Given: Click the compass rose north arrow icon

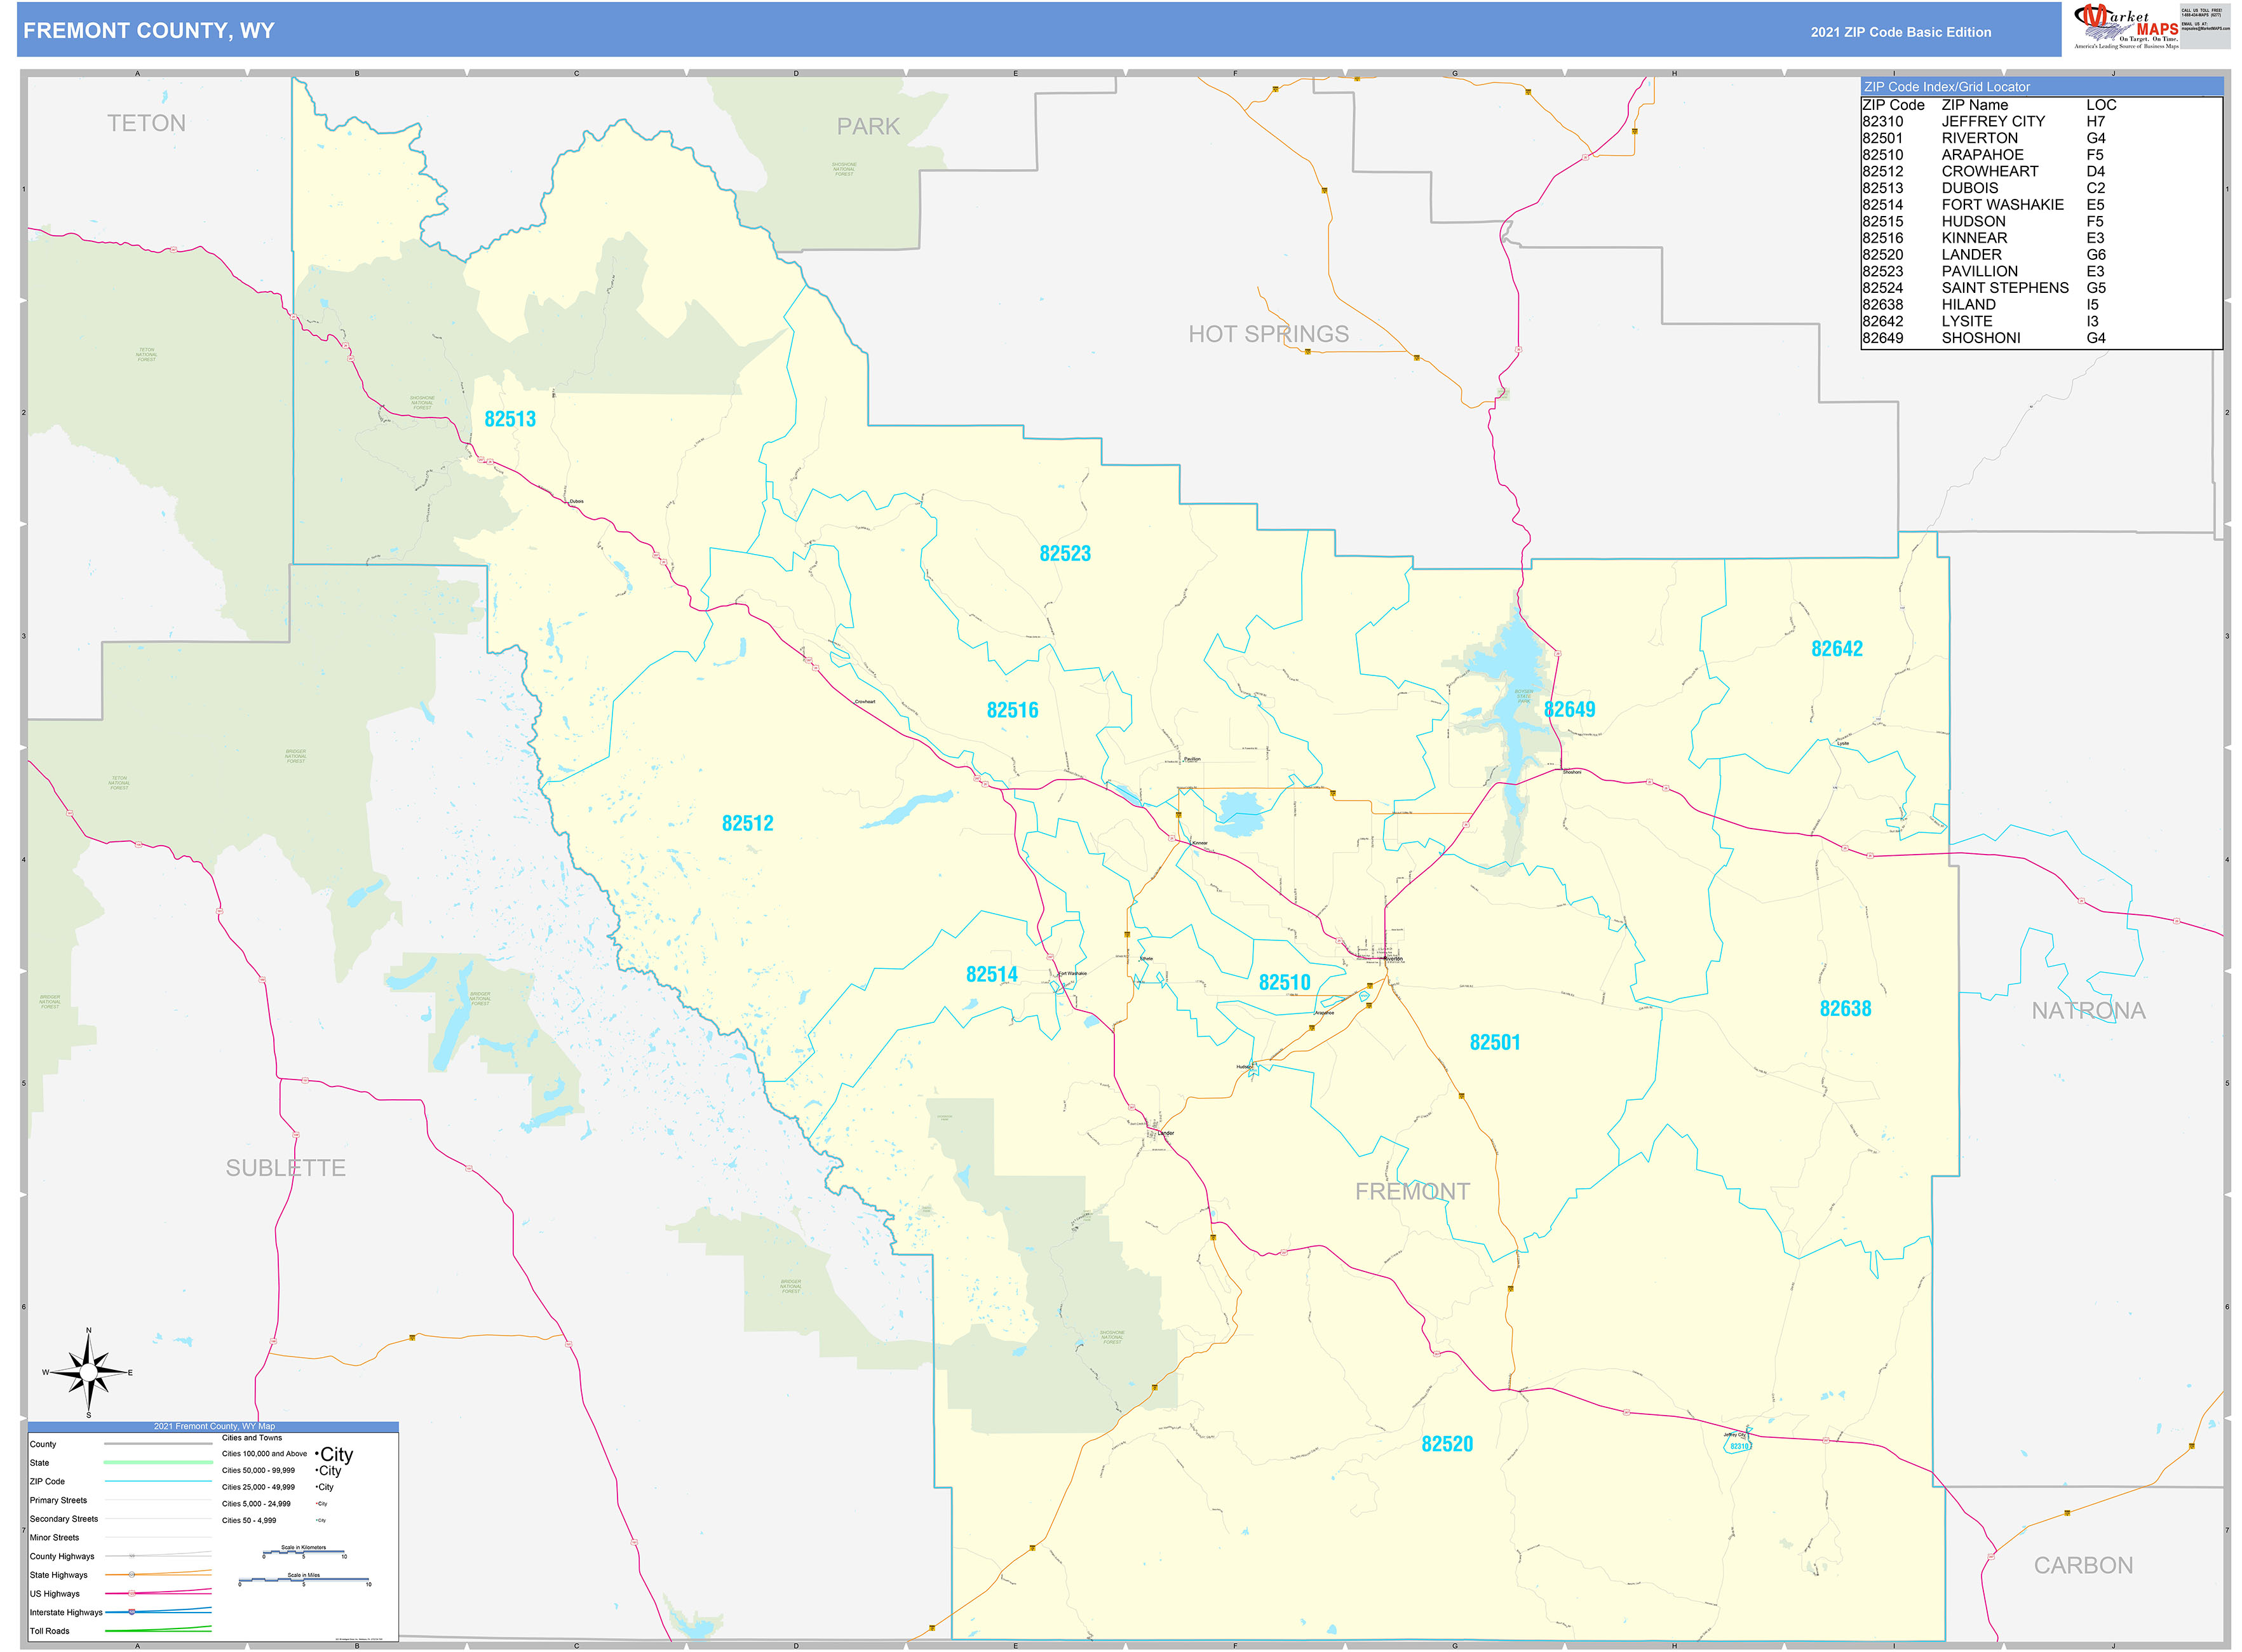Looking at the screenshot, I should (x=88, y=1372).
